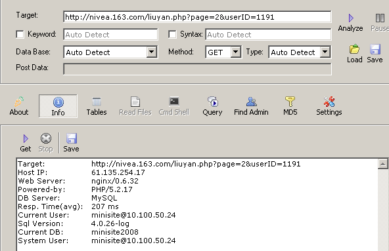
Task: Click into the Target URL field
Action: click(197, 17)
